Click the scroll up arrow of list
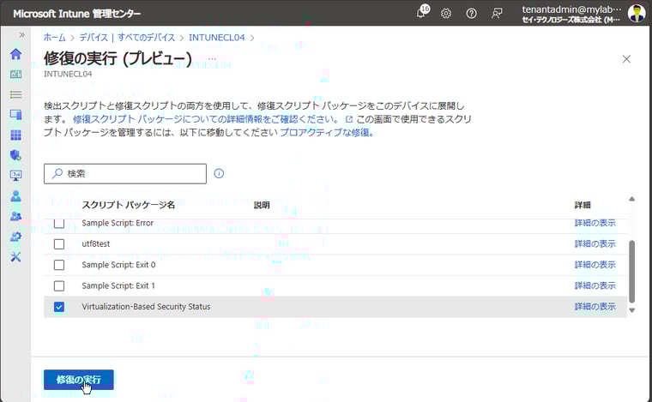The image size is (652, 402). [x=632, y=199]
